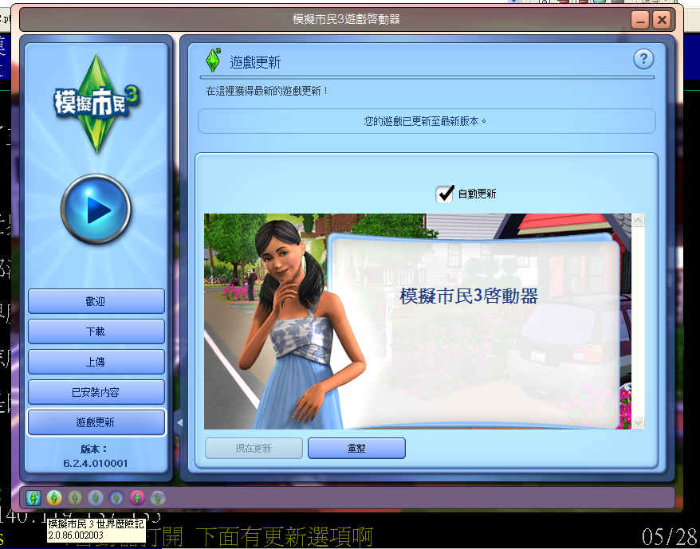Minimize the launcher window

tap(639, 20)
